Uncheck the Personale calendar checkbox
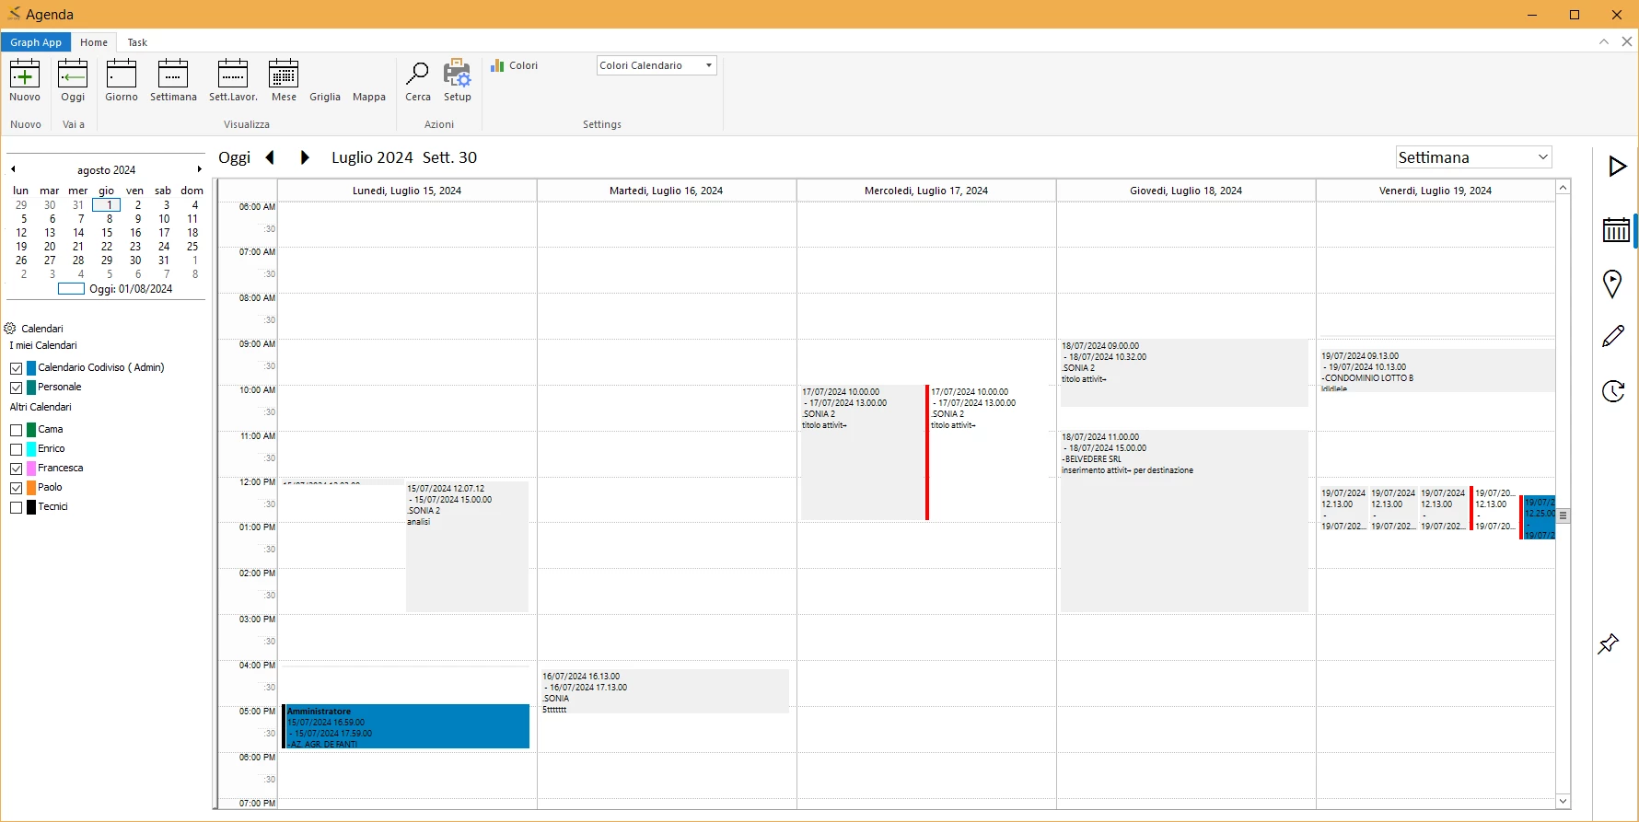This screenshot has width=1639, height=822. click(x=17, y=388)
